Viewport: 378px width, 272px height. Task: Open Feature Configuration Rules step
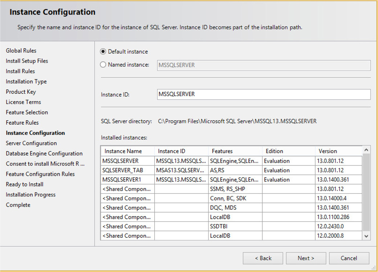coord(40,174)
